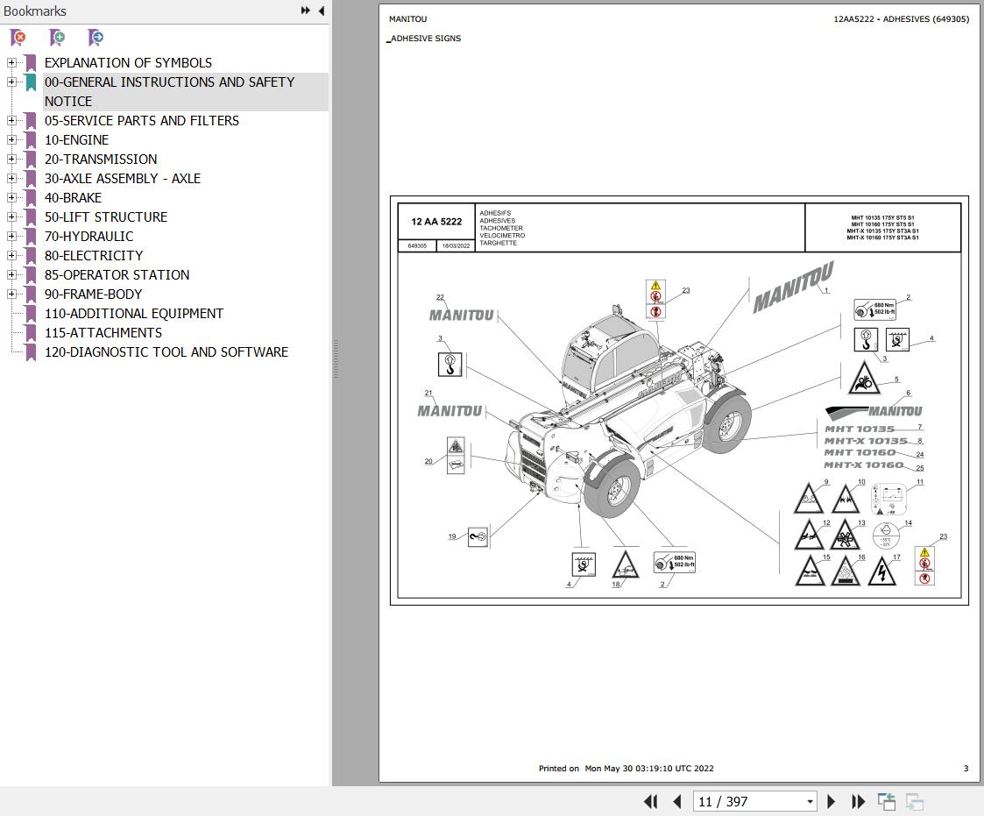Screen dimensions: 984x816
Task: Click the Printed on date footer text
Action: click(626, 769)
